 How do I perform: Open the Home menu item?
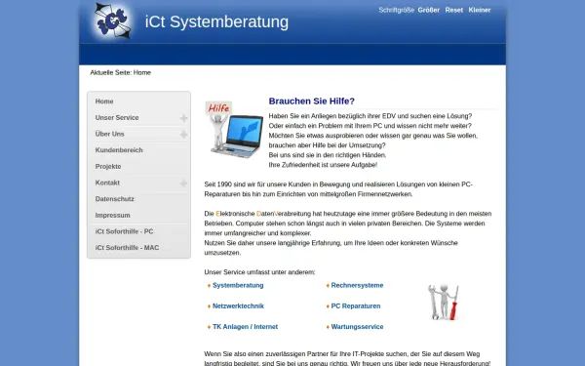click(104, 102)
